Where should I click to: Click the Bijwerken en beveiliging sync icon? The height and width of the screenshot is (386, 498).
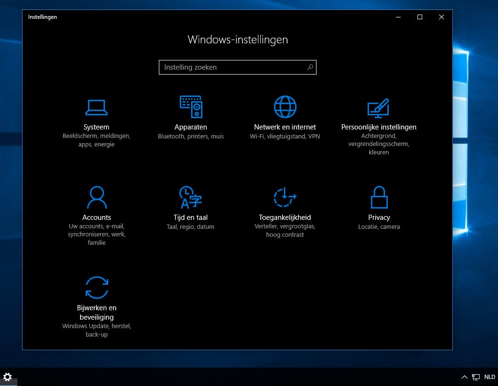96,288
